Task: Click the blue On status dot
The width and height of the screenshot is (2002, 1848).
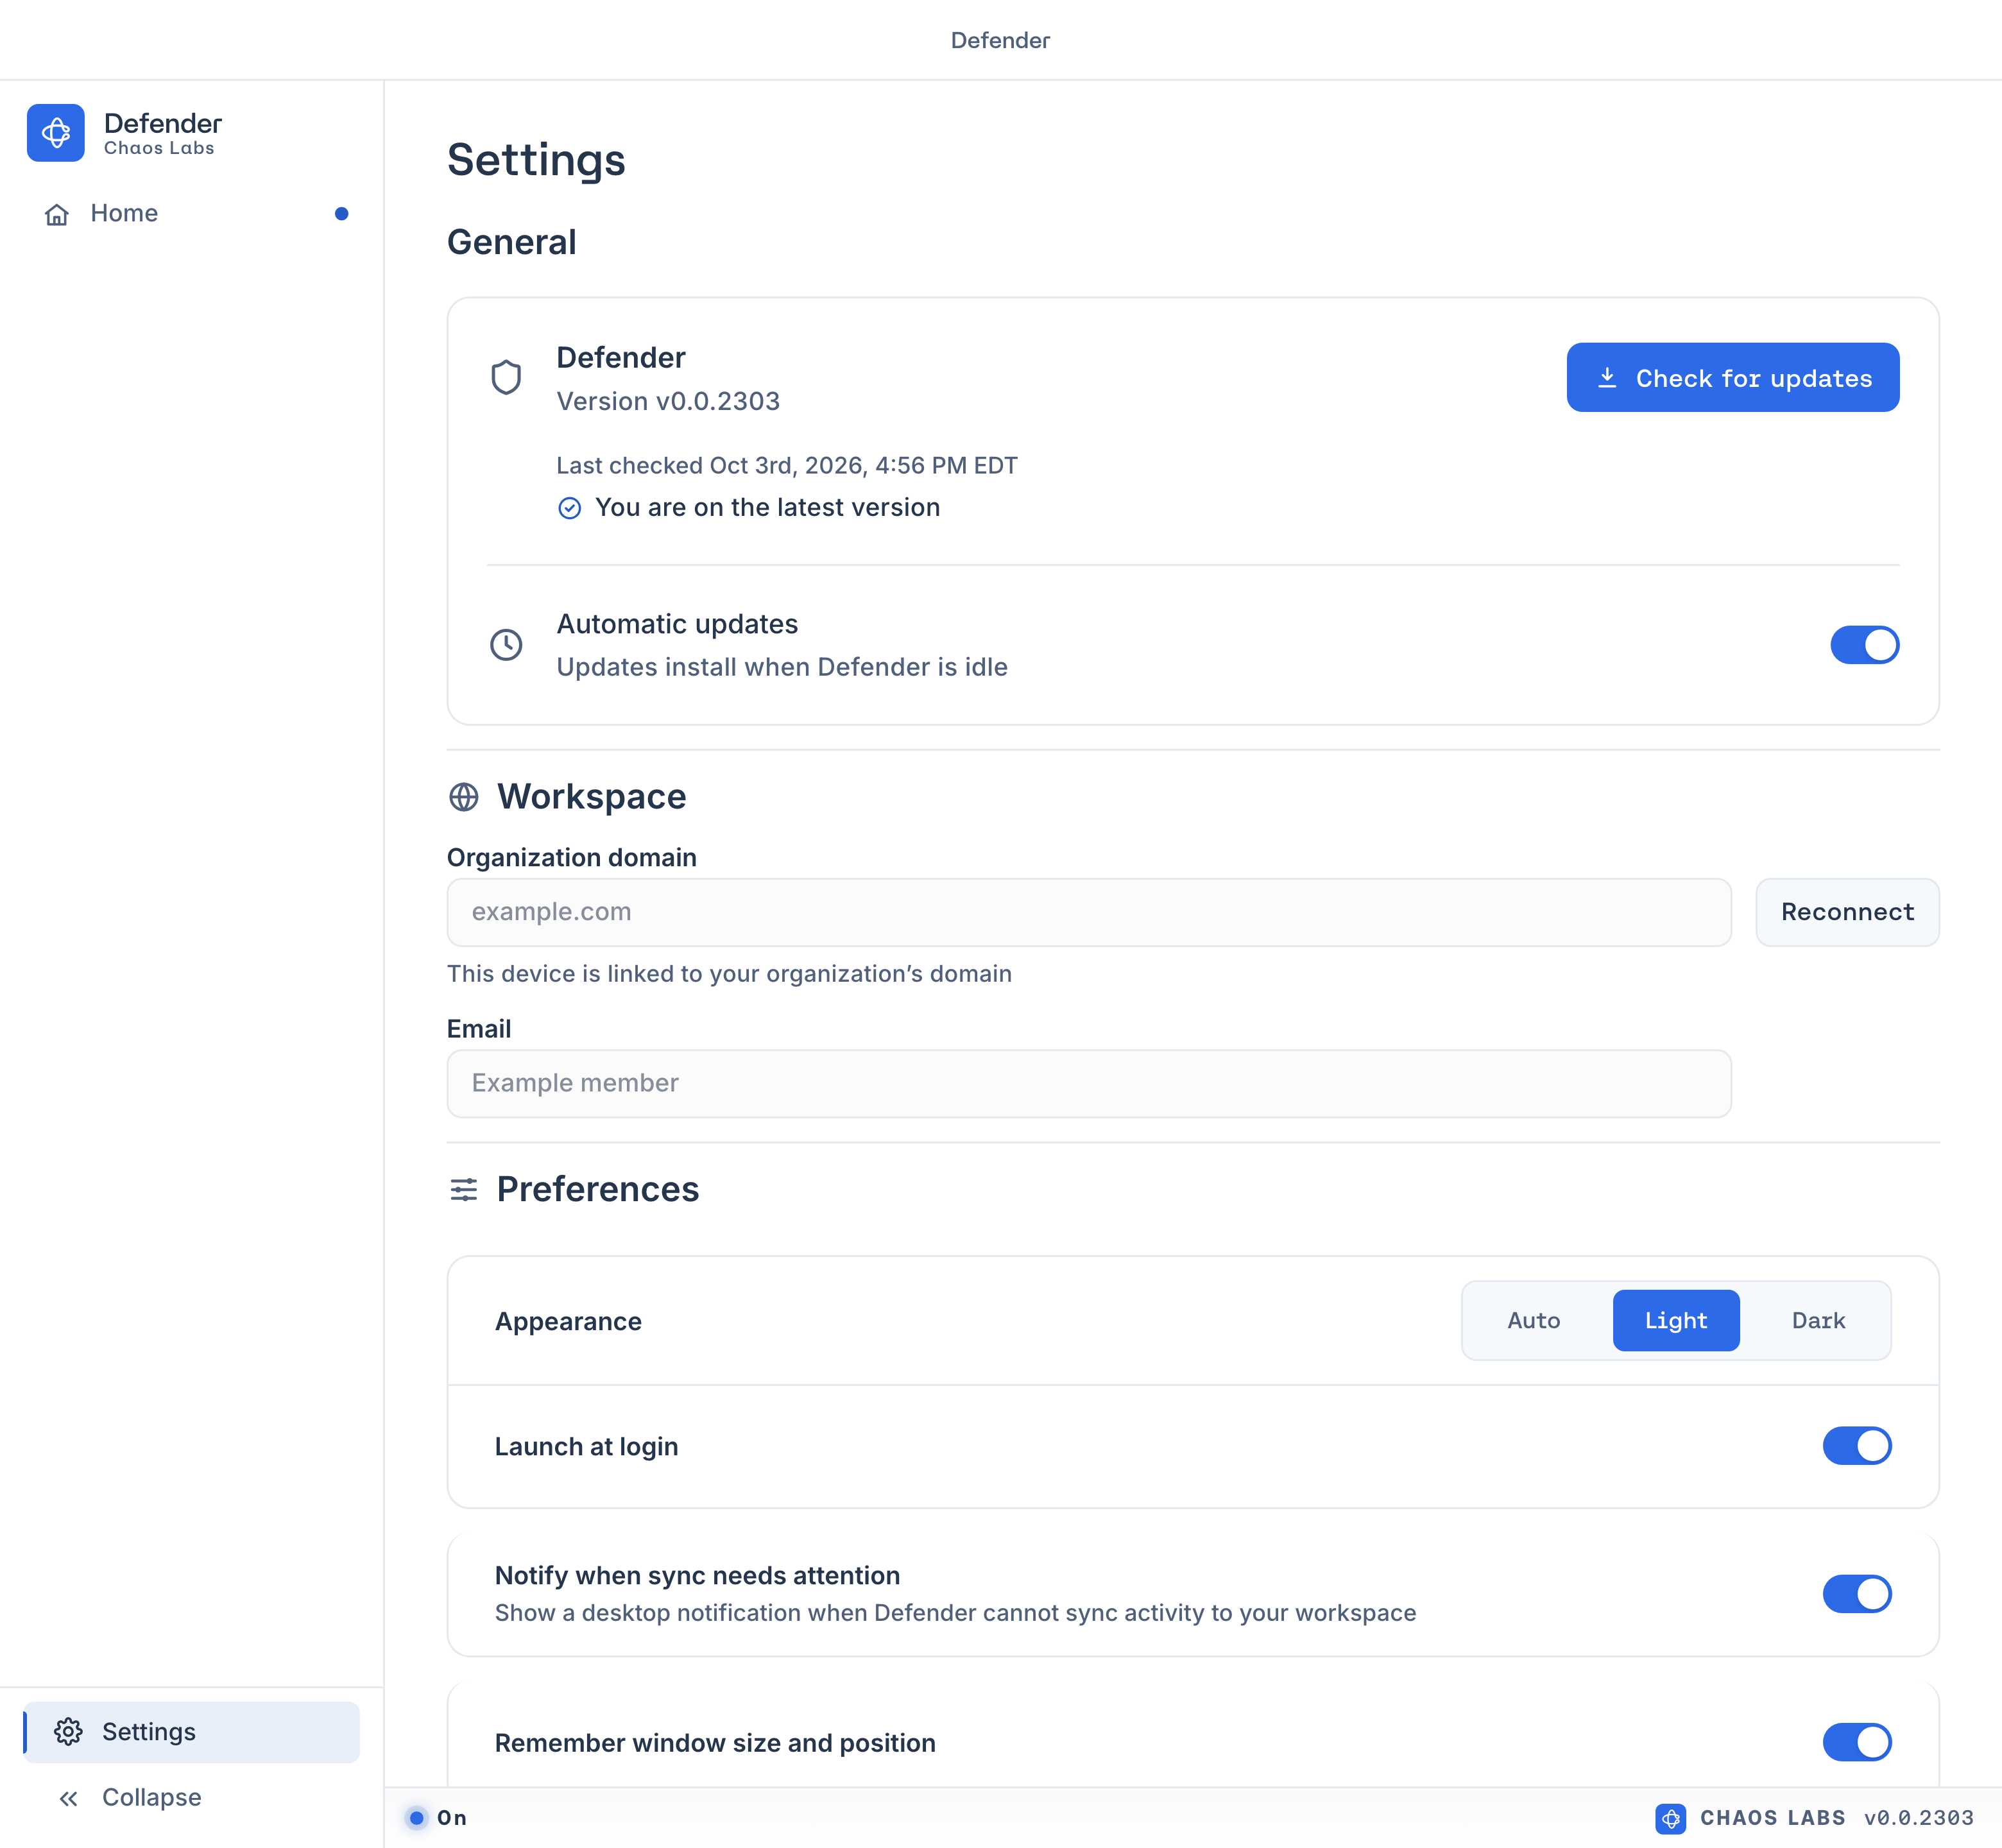Action: (416, 1818)
